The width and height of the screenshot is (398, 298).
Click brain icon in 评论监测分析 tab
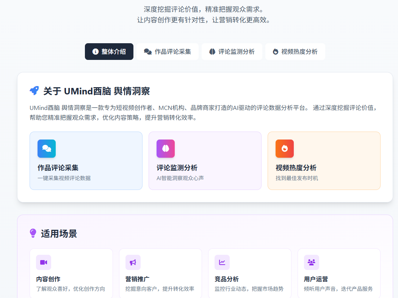click(x=212, y=52)
